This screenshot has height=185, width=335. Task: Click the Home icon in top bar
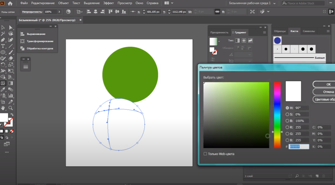coord(10,3)
